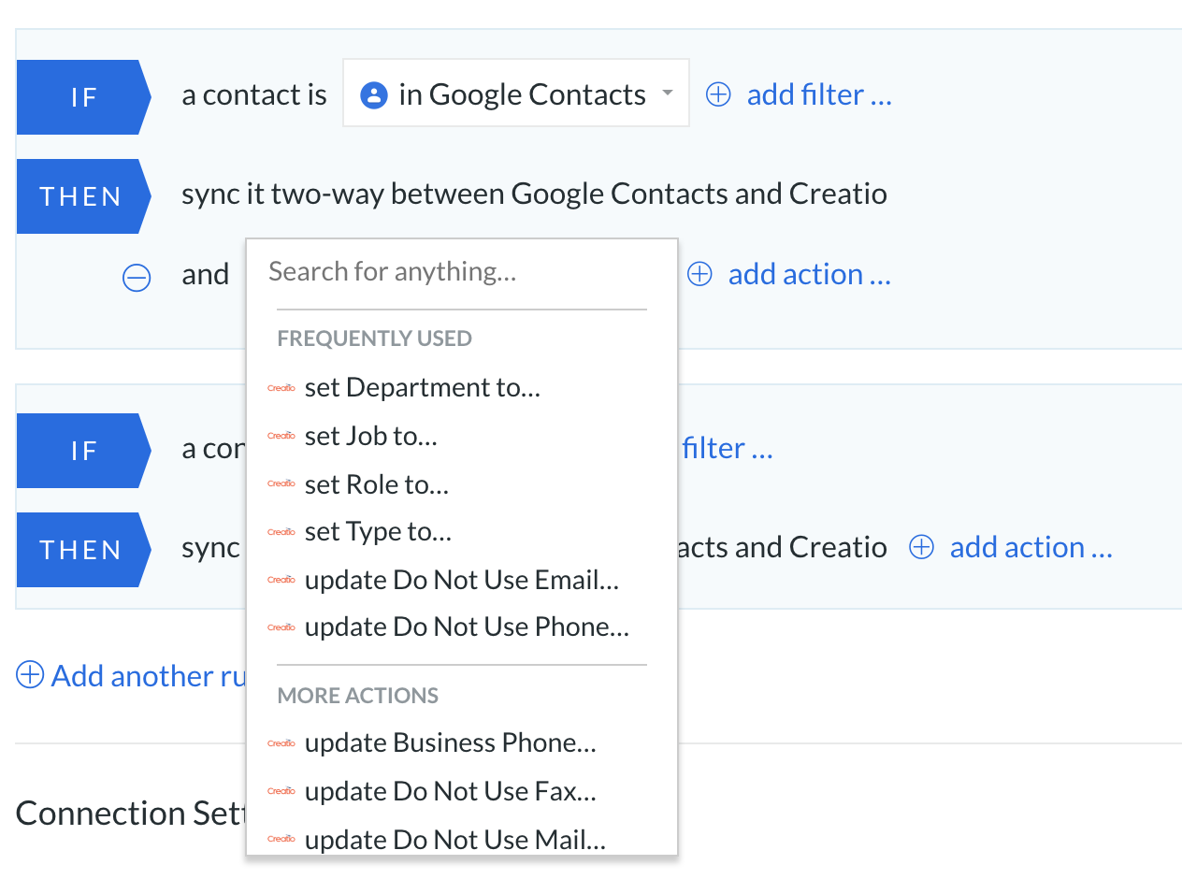
Task: Click the plus icon of 'Add another rule'
Action: (30, 675)
